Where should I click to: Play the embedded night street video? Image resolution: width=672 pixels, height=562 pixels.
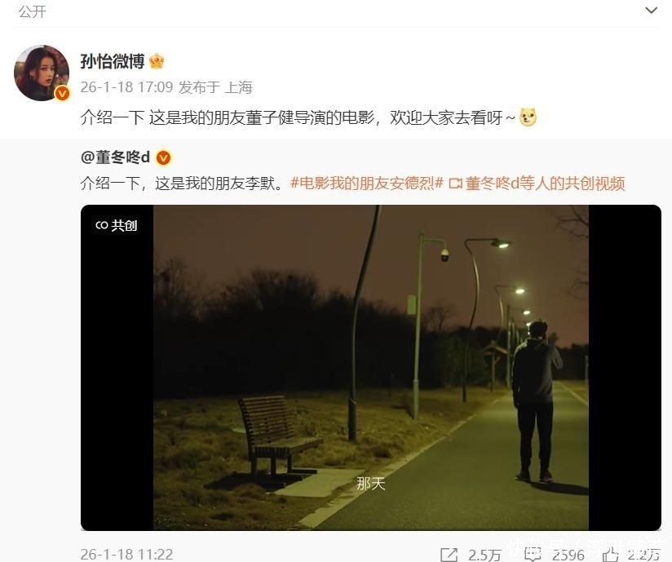371,367
